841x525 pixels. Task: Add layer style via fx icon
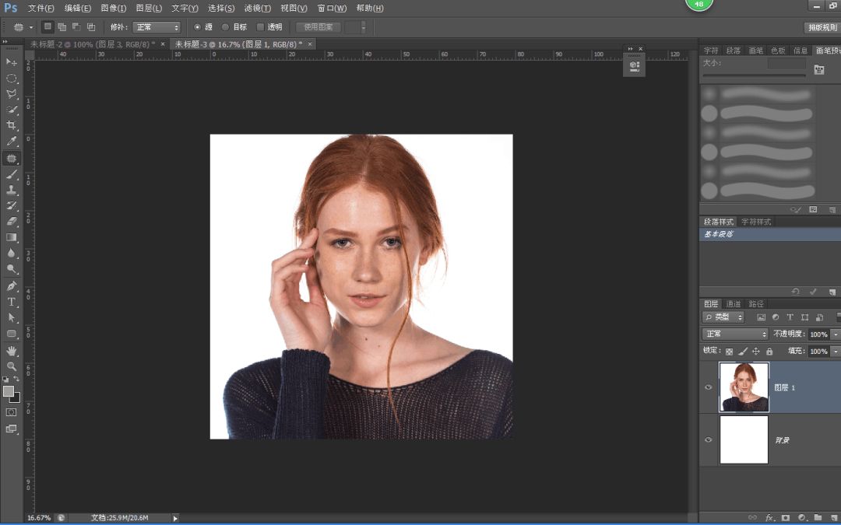pos(769,517)
